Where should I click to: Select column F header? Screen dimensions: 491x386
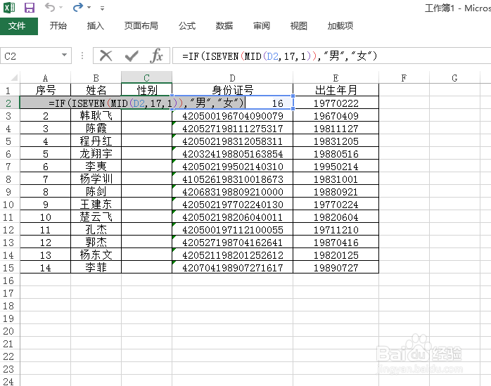(404, 77)
